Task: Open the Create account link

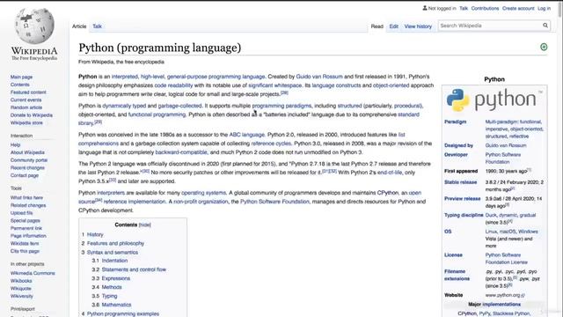Action: (518, 8)
